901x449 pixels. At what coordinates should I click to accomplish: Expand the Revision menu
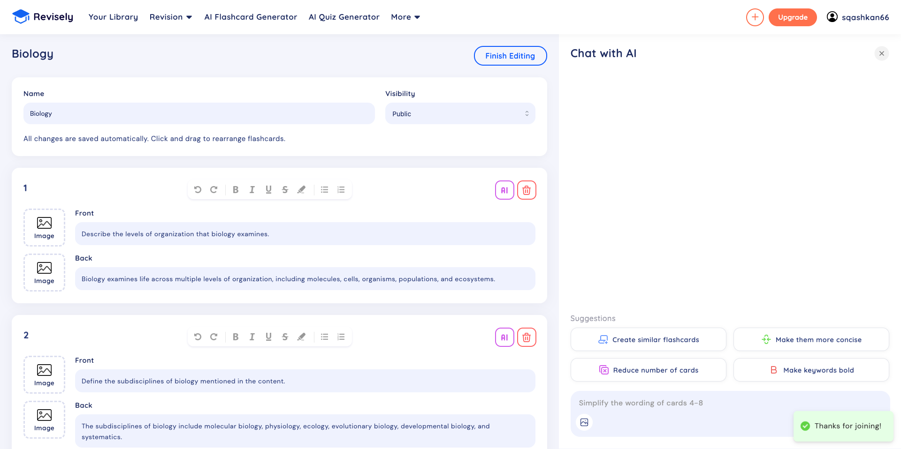coord(170,17)
